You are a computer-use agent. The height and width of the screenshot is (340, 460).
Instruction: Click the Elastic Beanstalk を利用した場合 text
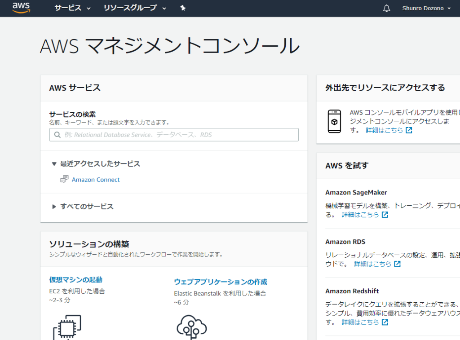pos(220,293)
